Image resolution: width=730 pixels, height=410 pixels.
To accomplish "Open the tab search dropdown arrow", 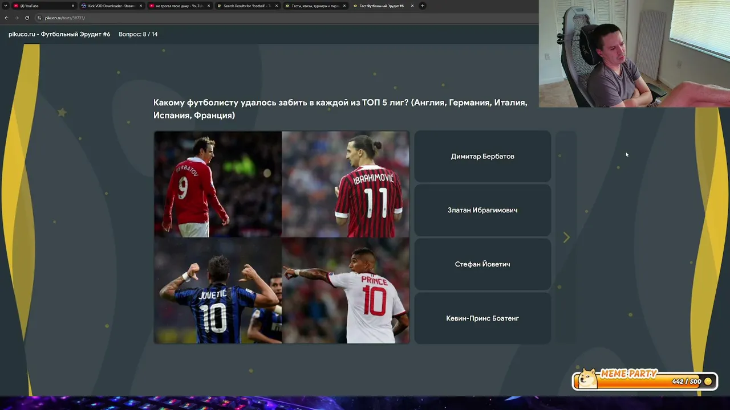I will (x=5, y=6).
